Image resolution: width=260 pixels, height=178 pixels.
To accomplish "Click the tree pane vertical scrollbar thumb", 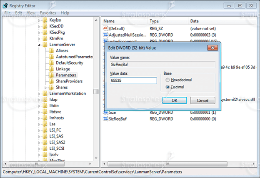I will 96,92.
